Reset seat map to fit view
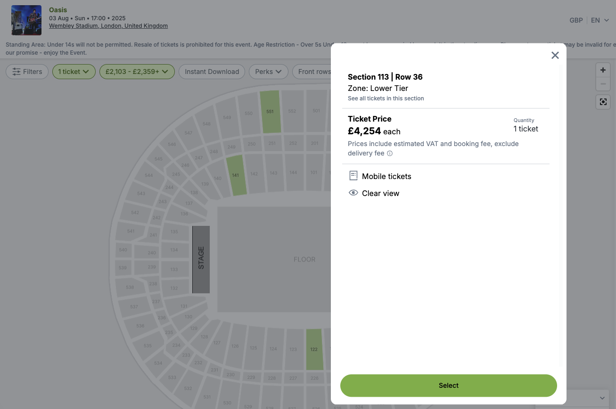Screen dimensions: 616x409 click(x=603, y=102)
